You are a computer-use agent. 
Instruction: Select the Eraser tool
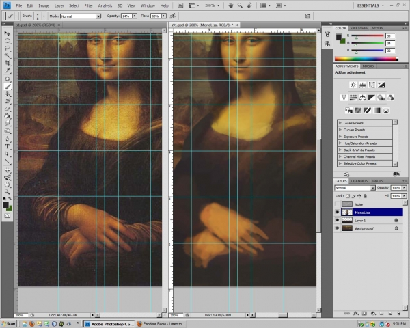point(7,109)
